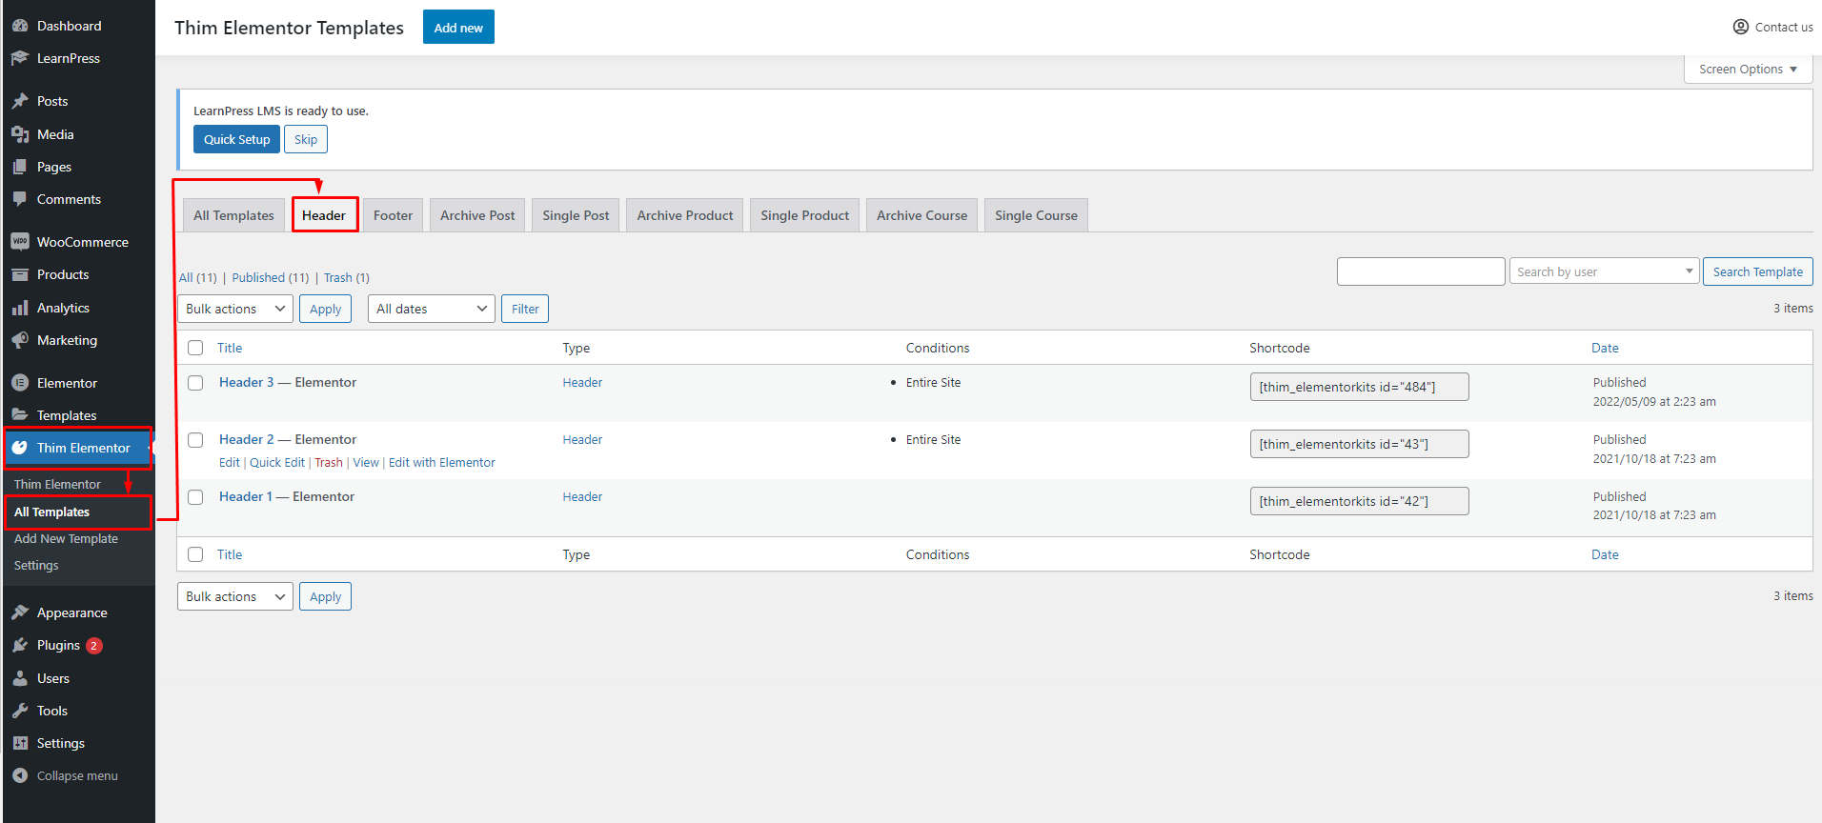The height and width of the screenshot is (823, 1822).
Task: Click the Add new button
Action: pos(458,28)
